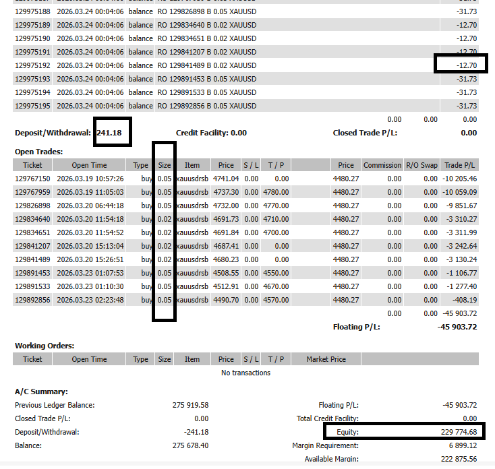Click Previous Ledger Balance value 275 919.58
This screenshot has height=469, width=495.
tap(190, 405)
